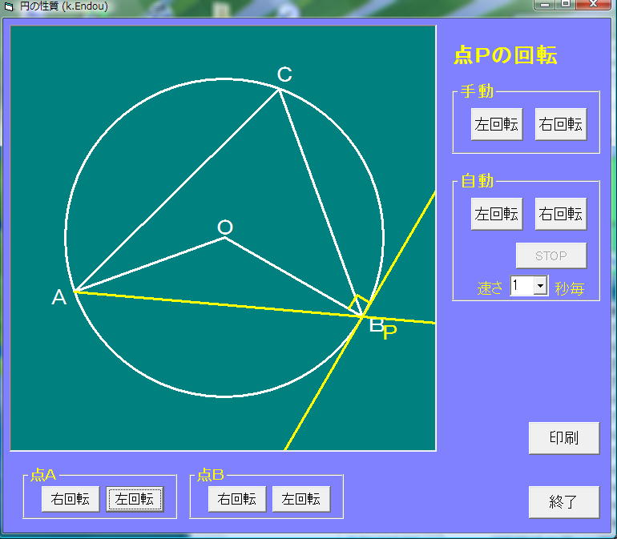Click 印刷 print button

click(x=564, y=438)
